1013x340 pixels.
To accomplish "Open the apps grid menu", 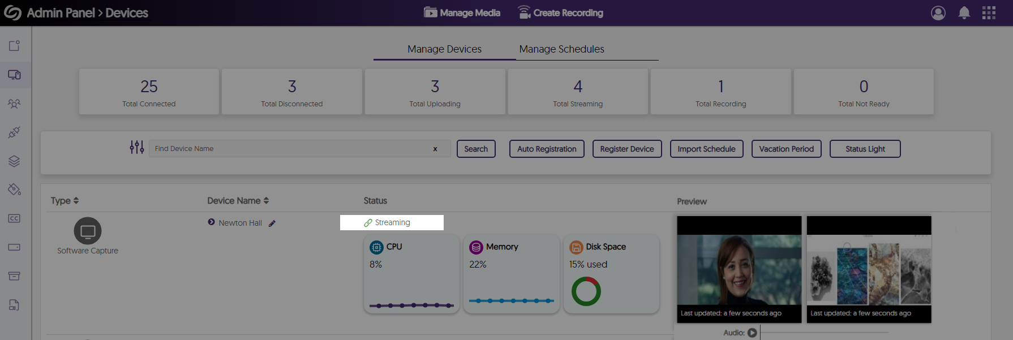I will click(989, 12).
